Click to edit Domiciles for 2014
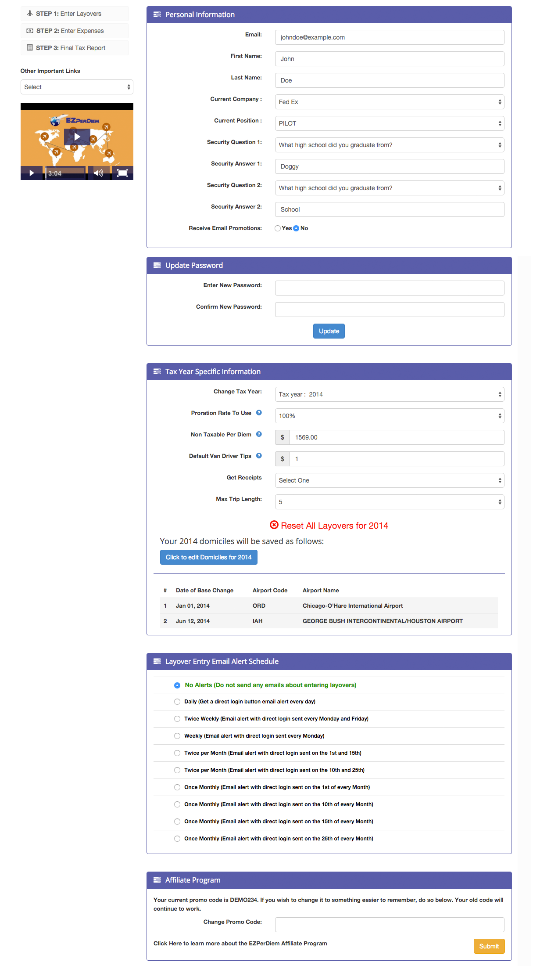This screenshot has width=533, height=966. coord(208,557)
